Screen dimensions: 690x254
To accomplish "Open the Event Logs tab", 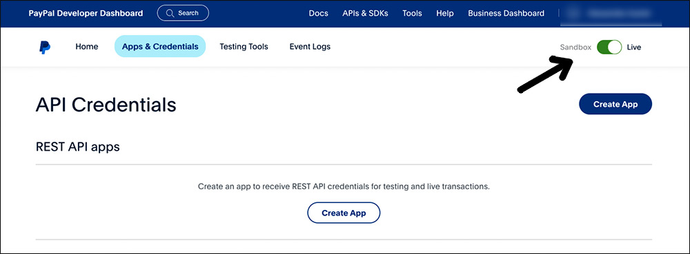I will (x=310, y=47).
